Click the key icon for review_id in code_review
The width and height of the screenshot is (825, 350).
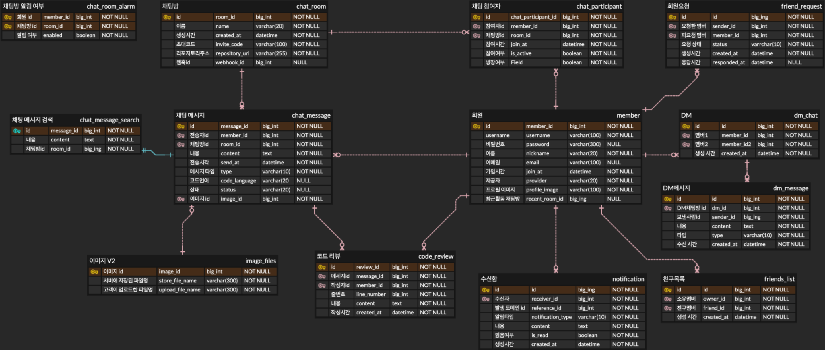click(322, 267)
